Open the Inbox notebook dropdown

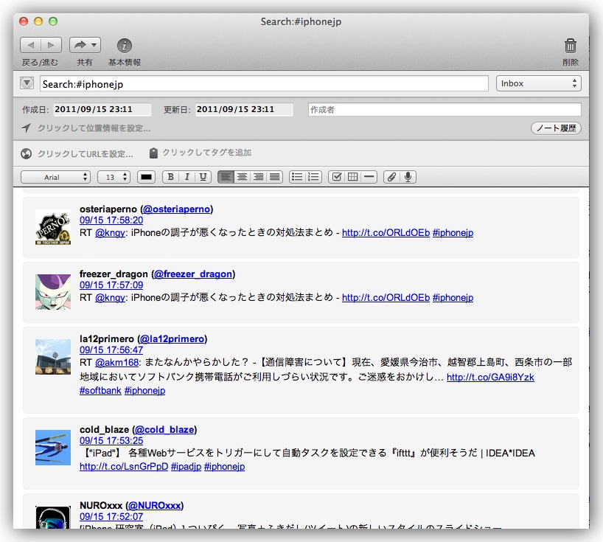tap(538, 83)
